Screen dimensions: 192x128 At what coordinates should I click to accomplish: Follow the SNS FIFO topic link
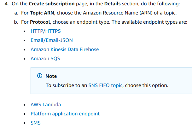(x=105, y=85)
